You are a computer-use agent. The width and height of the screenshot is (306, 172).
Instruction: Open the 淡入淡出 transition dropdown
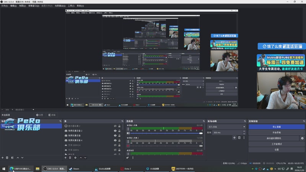click(226, 127)
